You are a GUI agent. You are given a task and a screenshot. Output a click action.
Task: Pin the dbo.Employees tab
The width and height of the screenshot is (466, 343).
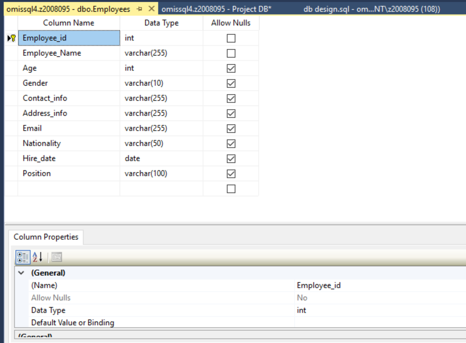pyautogui.click(x=140, y=9)
